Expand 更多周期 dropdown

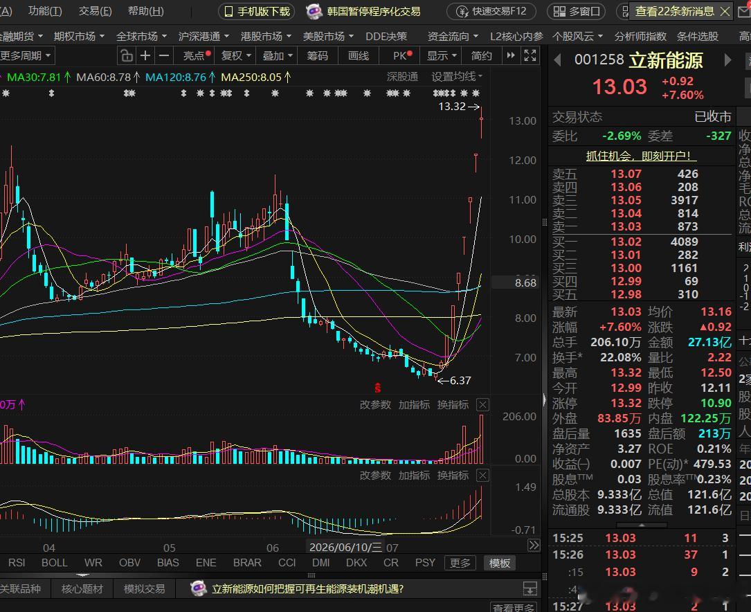coord(26,56)
